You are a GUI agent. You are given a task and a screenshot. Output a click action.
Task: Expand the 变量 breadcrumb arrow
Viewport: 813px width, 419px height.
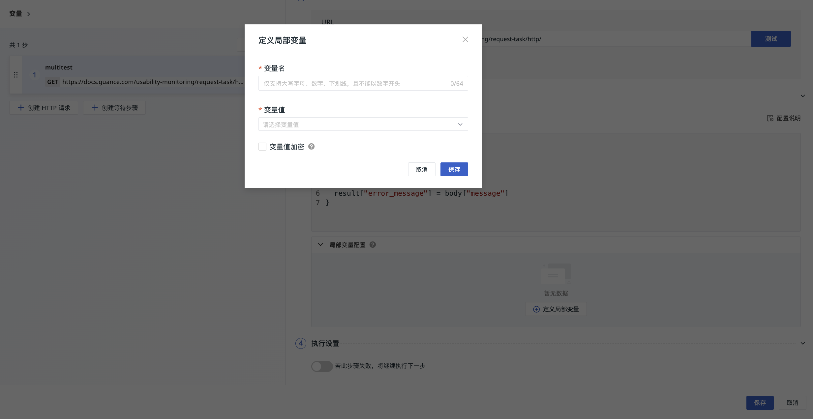(x=29, y=14)
